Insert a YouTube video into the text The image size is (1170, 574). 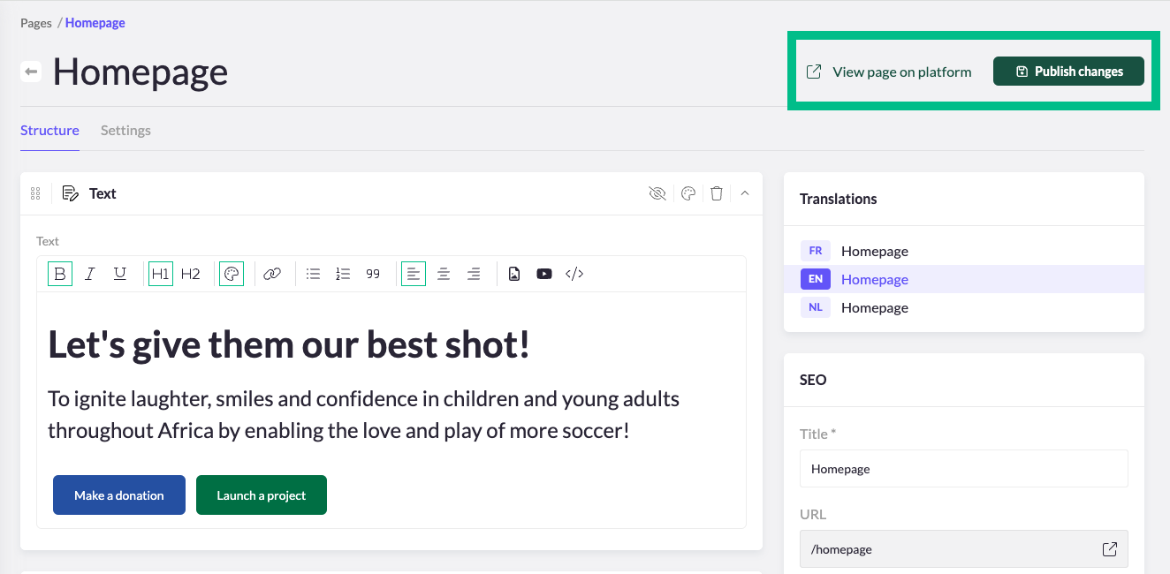[544, 274]
